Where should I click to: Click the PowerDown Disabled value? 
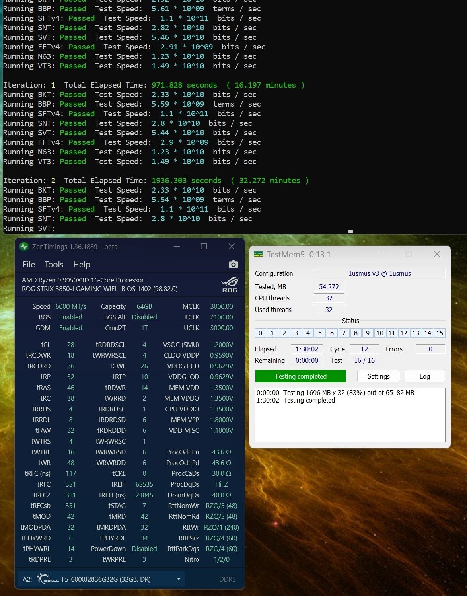click(x=144, y=549)
